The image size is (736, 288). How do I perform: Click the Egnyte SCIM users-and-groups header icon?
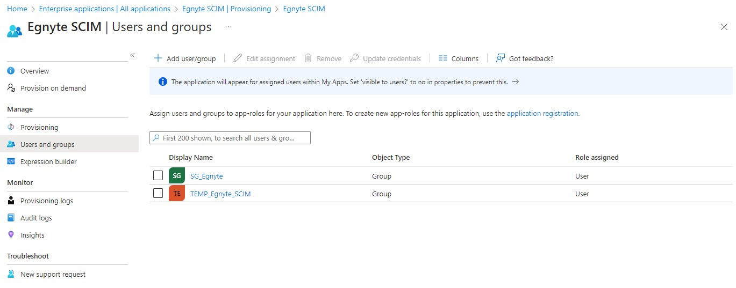(15, 30)
